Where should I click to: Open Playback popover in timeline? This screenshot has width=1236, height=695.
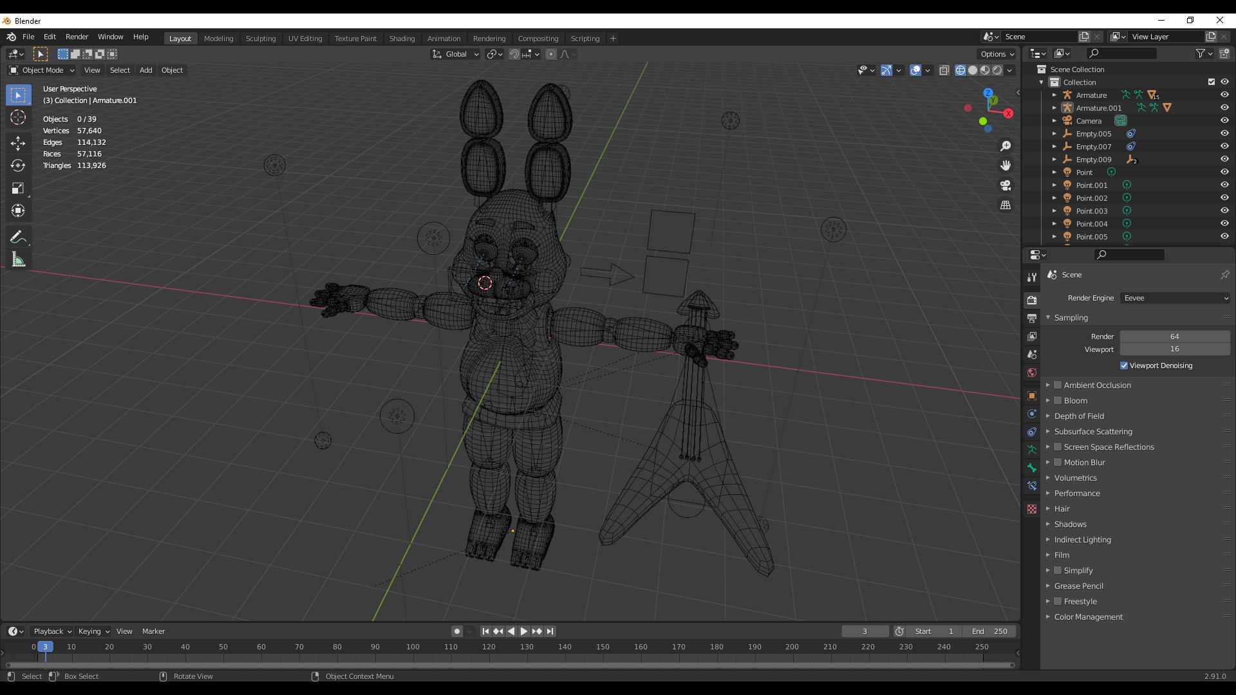tap(51, 631)
